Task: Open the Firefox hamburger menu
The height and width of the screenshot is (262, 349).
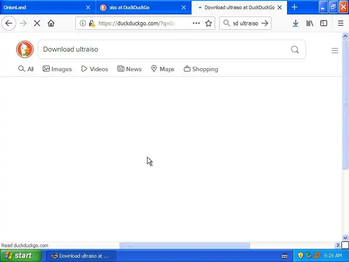Action: pyautogui.click(x=341, y=23)
